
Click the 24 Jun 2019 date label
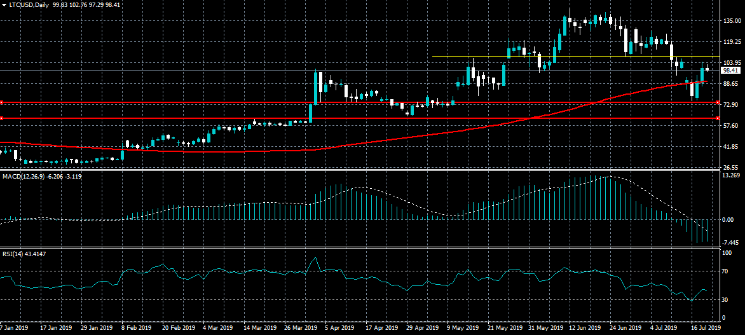(x=626, y=328)
